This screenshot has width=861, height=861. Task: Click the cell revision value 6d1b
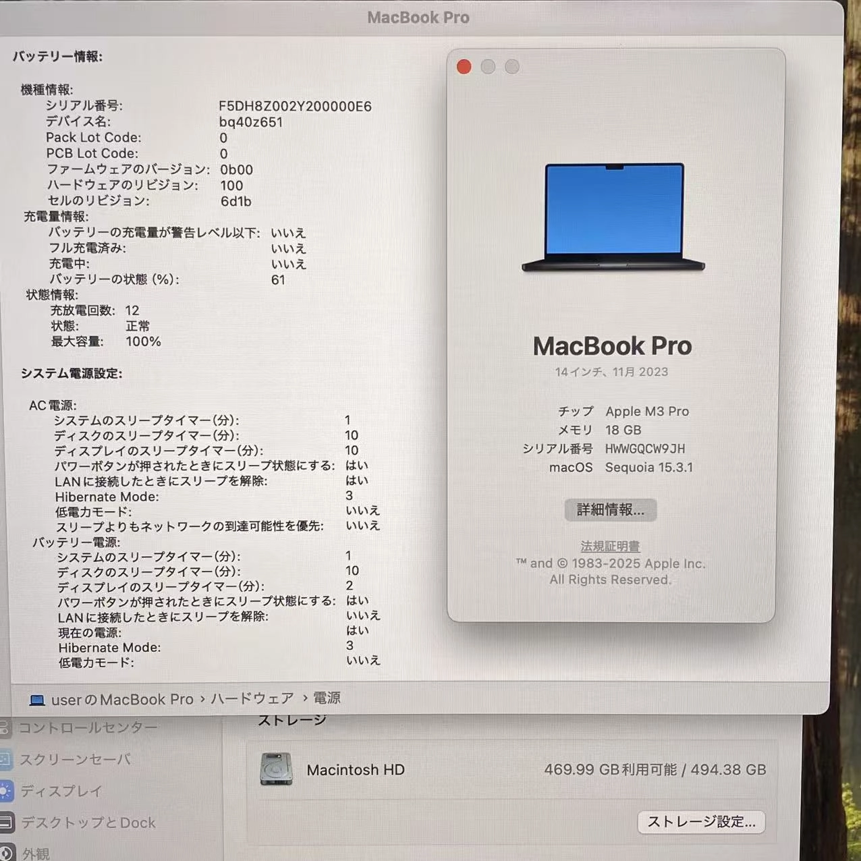coord(235,201)
